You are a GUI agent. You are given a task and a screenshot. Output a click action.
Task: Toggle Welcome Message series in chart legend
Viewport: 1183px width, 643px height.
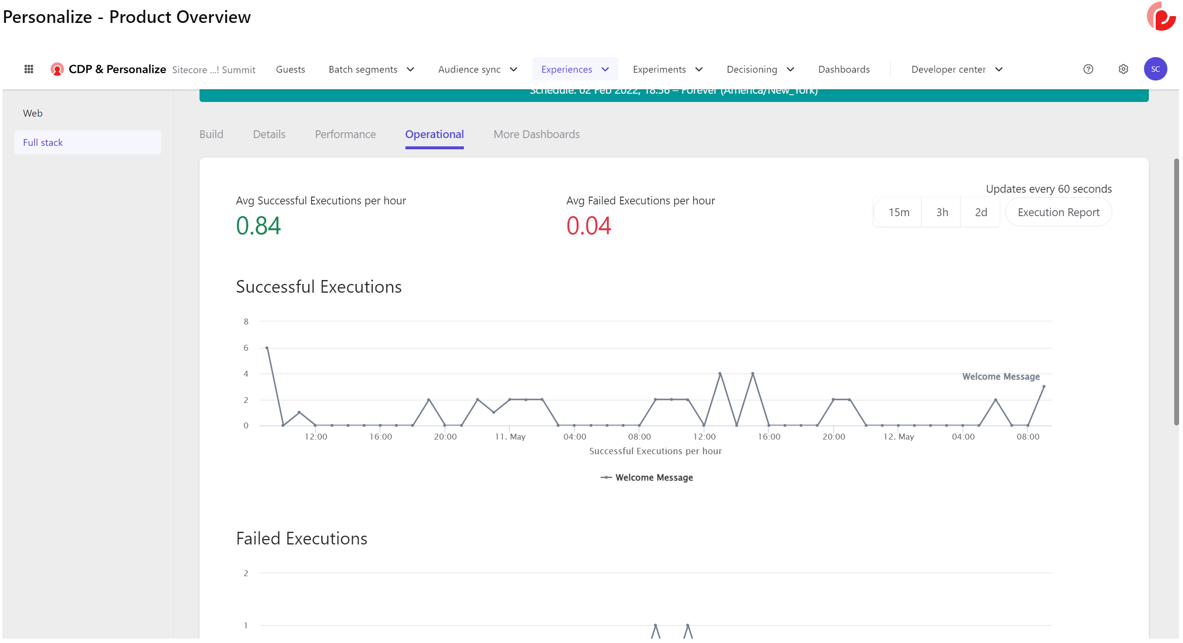[x=647, y=477]
